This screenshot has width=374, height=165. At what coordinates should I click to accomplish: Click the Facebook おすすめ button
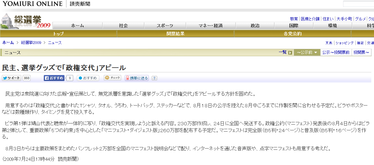54,78
